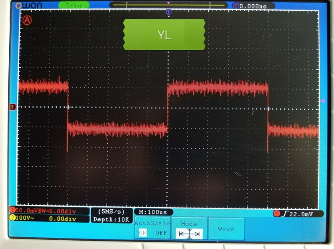Click the Depth:10K memory depth label
This screenshot has width=334, height=249.
(x=111, y=219)
